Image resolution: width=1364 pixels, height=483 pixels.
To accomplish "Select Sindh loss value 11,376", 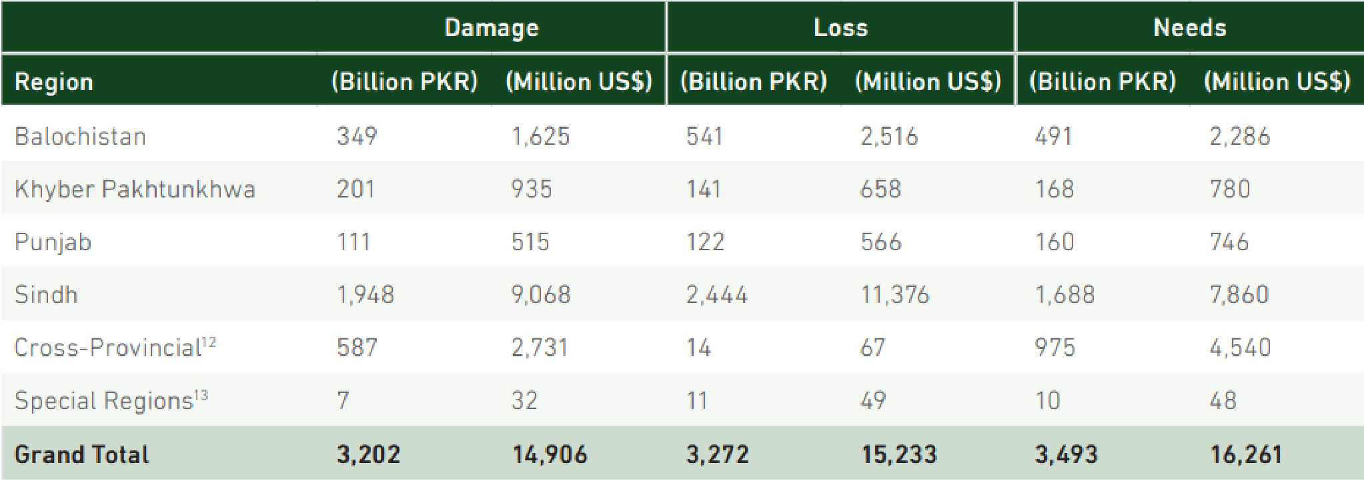I will click(894, 294).
